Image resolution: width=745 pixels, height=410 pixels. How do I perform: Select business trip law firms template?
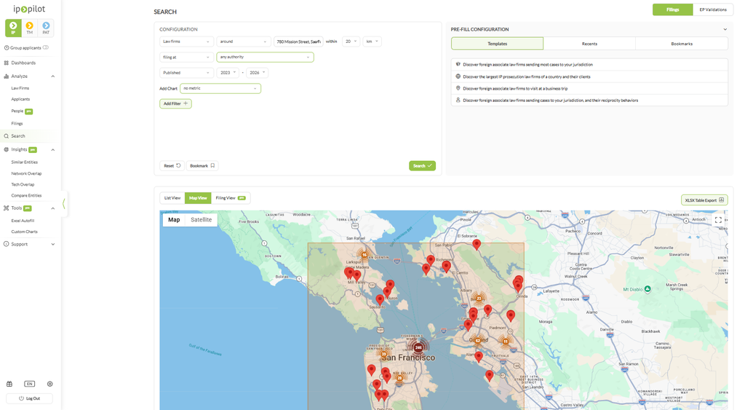pos(589,88)
